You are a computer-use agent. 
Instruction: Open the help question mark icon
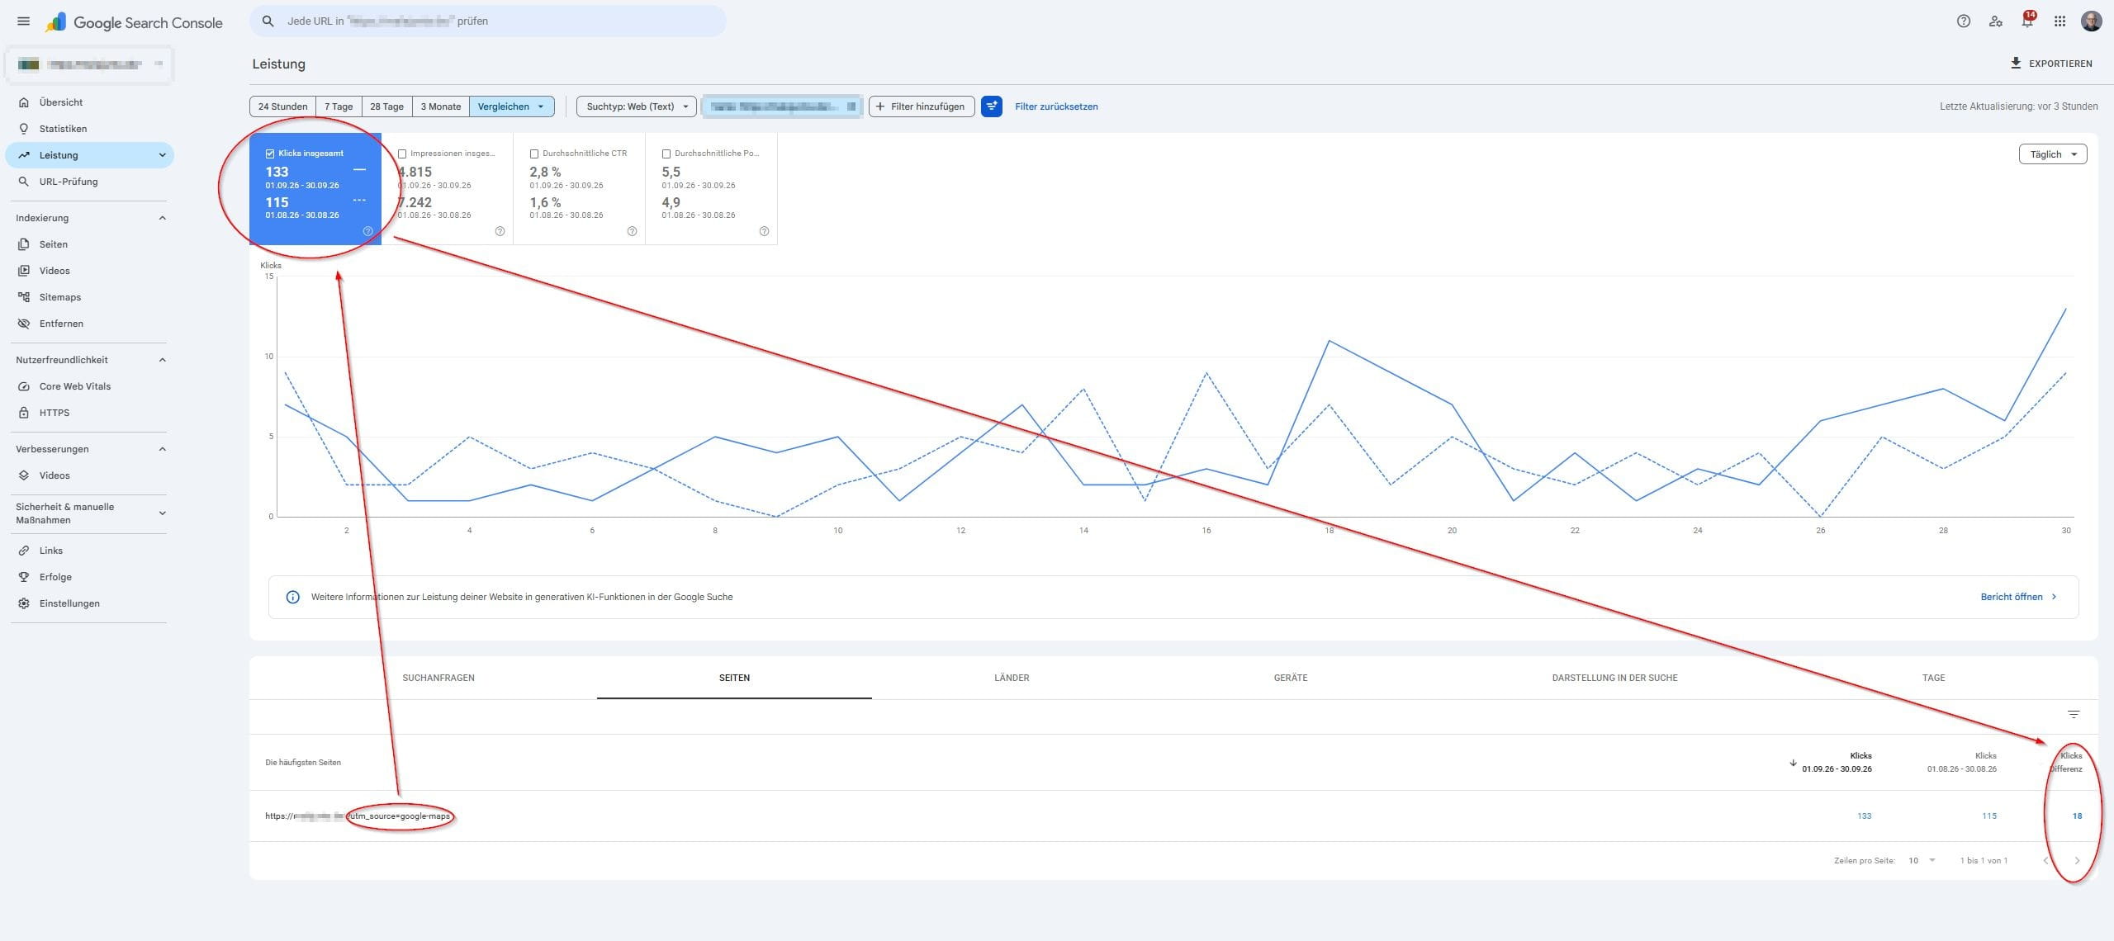1964,21
